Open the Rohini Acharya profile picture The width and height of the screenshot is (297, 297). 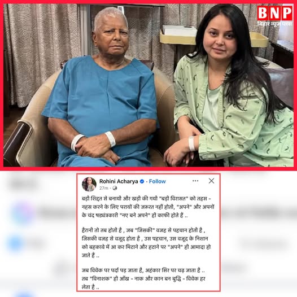click(x=89, y=184)
